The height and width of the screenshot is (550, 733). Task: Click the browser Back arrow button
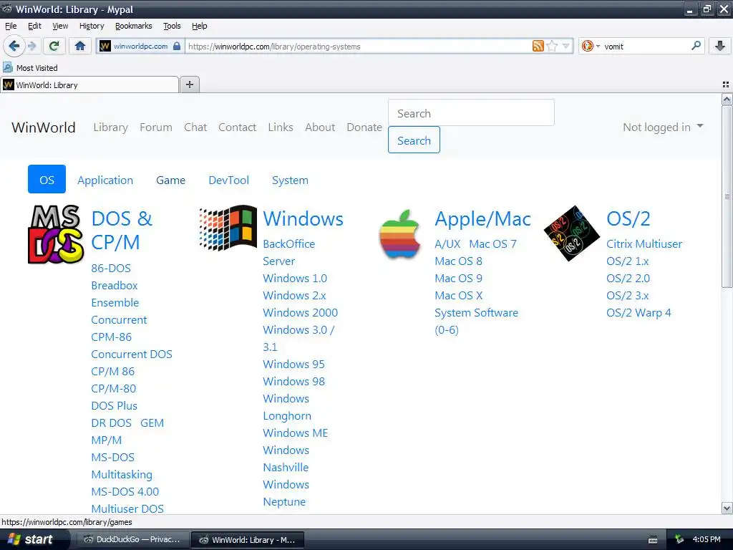point(14,46)
